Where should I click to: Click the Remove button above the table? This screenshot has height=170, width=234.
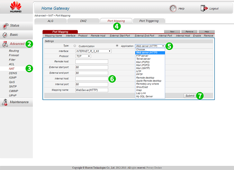(x=189, y=32)
